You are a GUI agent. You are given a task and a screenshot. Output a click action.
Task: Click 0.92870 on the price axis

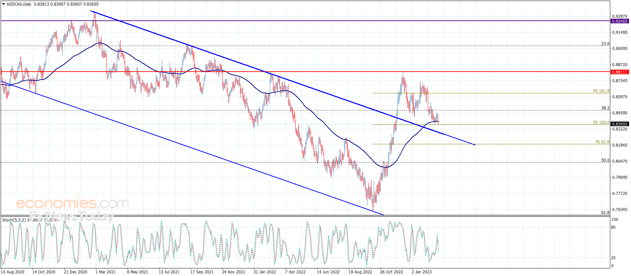pos(619,16)
